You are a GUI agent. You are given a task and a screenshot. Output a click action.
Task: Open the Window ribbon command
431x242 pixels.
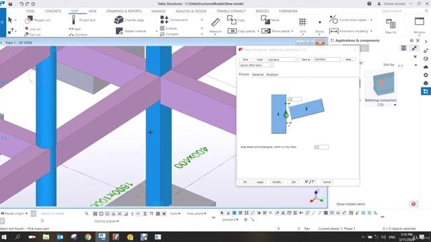[420, 26]
